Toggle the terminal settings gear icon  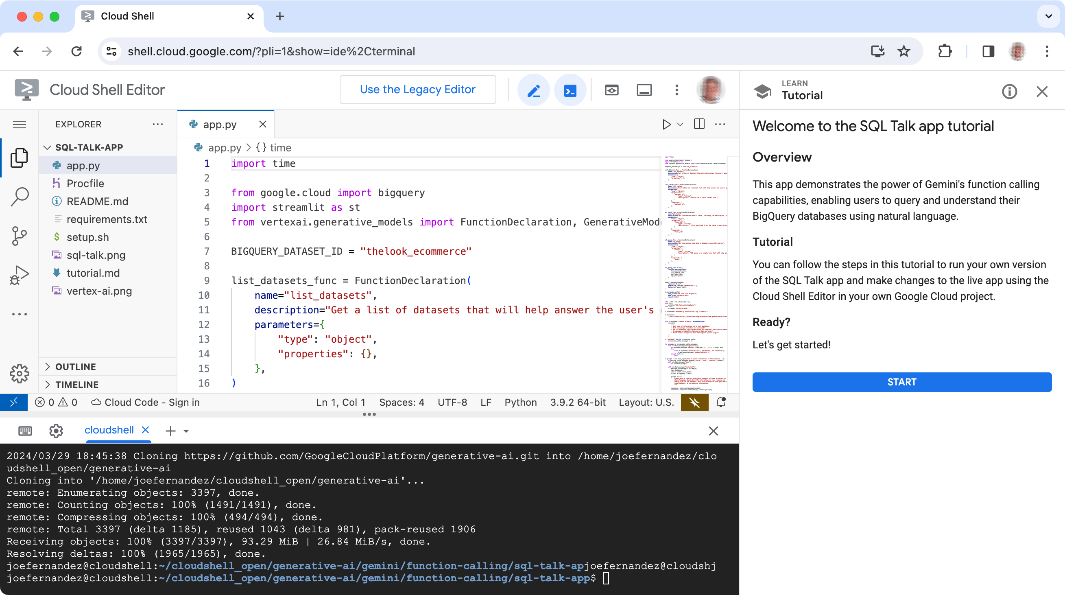56,430
